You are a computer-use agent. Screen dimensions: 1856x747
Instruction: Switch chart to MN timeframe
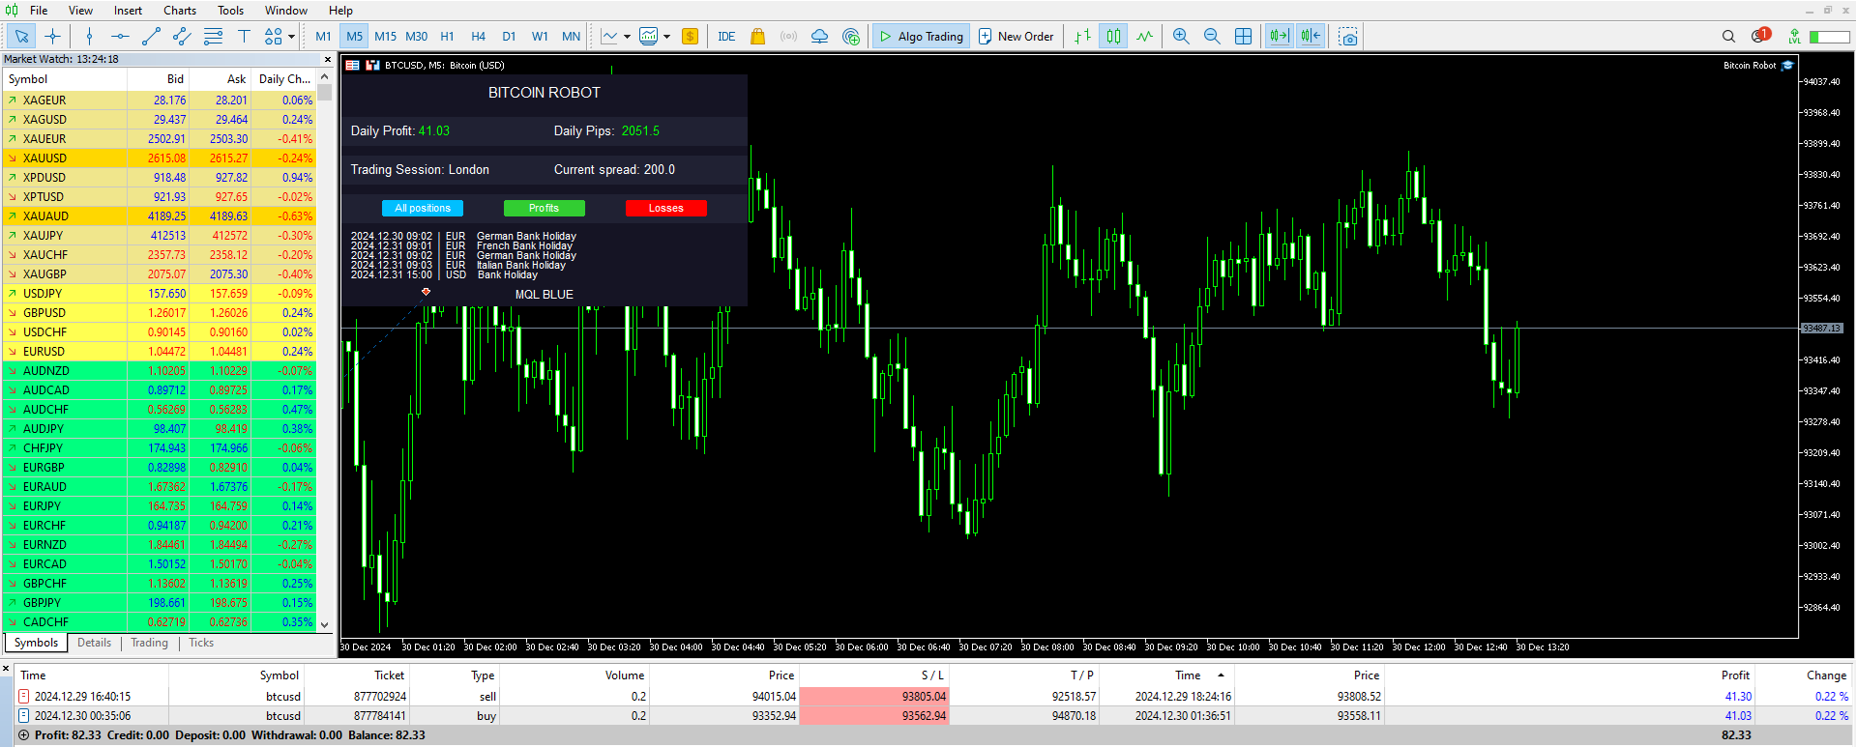[x=572, y=37]
